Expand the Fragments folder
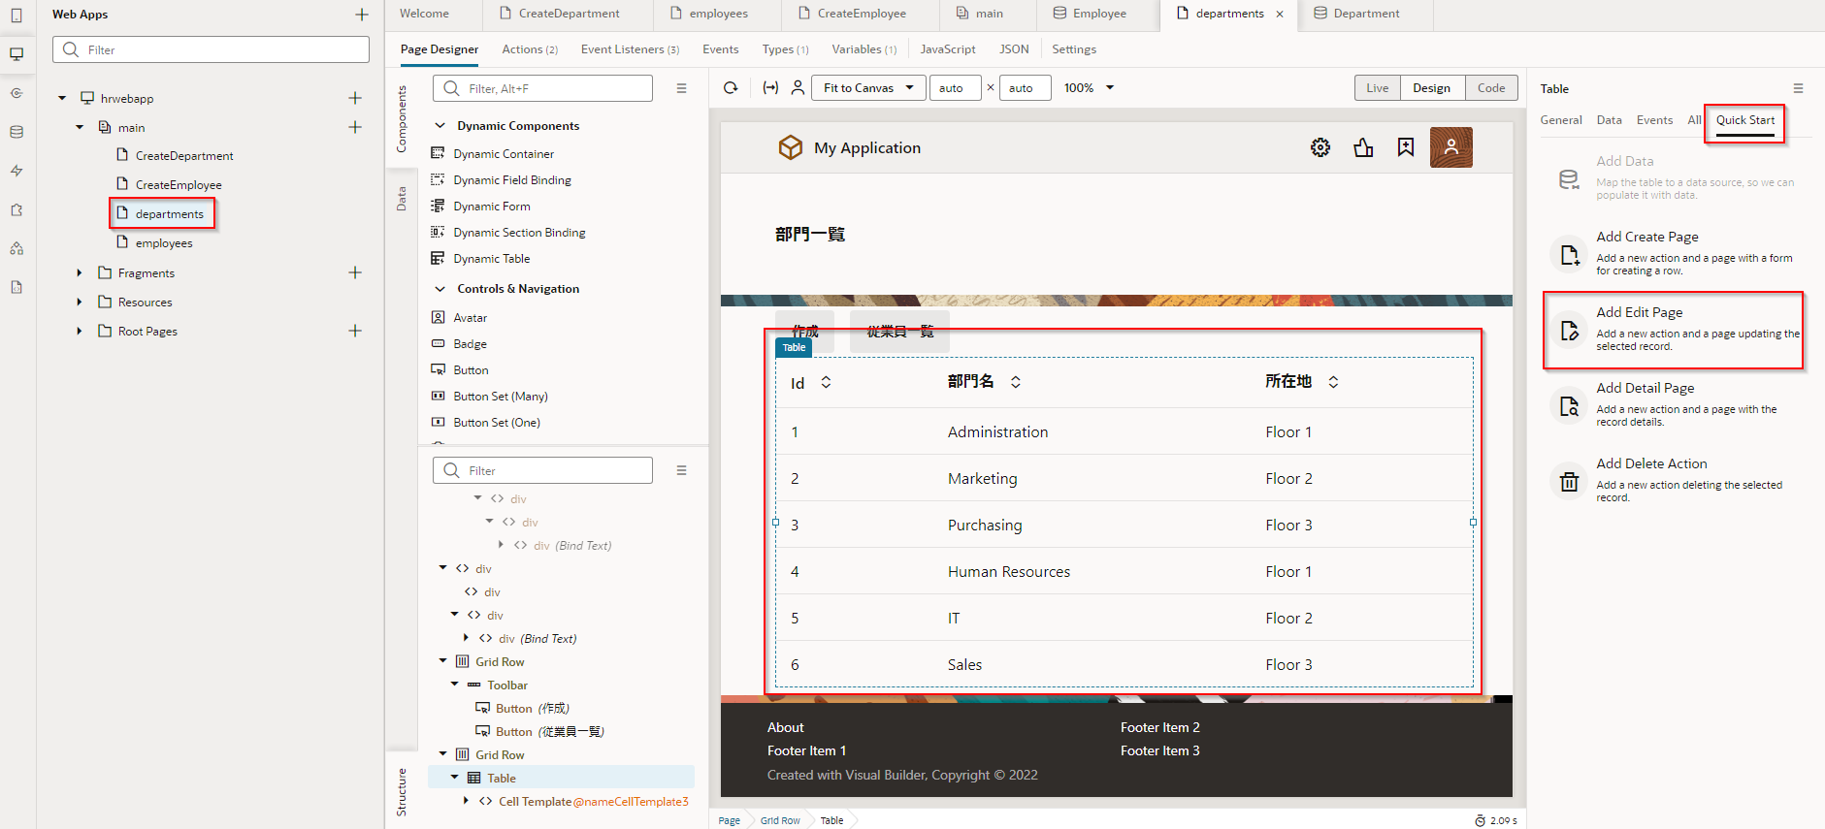Viewport: 1825px width, 829px height. pyautogui.click(x=80, y=273)
